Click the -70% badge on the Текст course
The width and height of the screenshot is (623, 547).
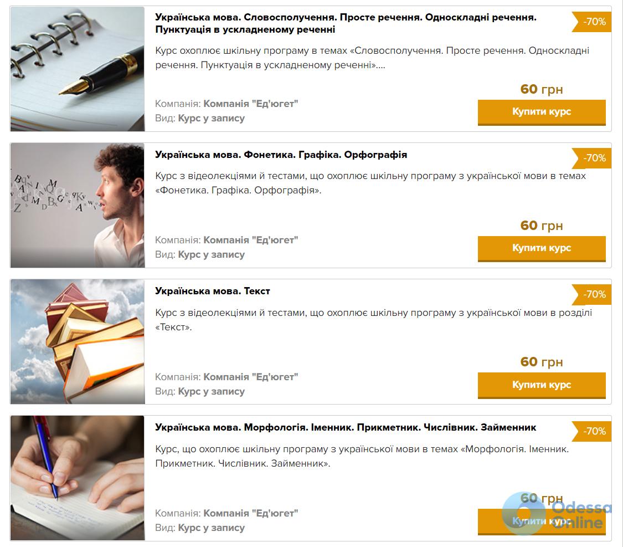point(591,295)
